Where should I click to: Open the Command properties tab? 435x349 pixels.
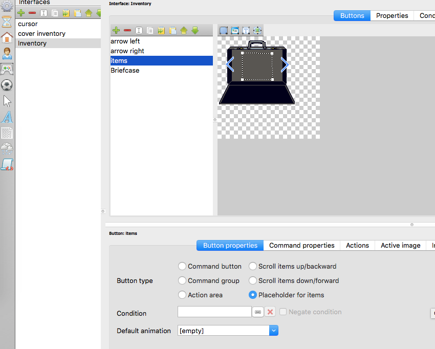[302, 245]
